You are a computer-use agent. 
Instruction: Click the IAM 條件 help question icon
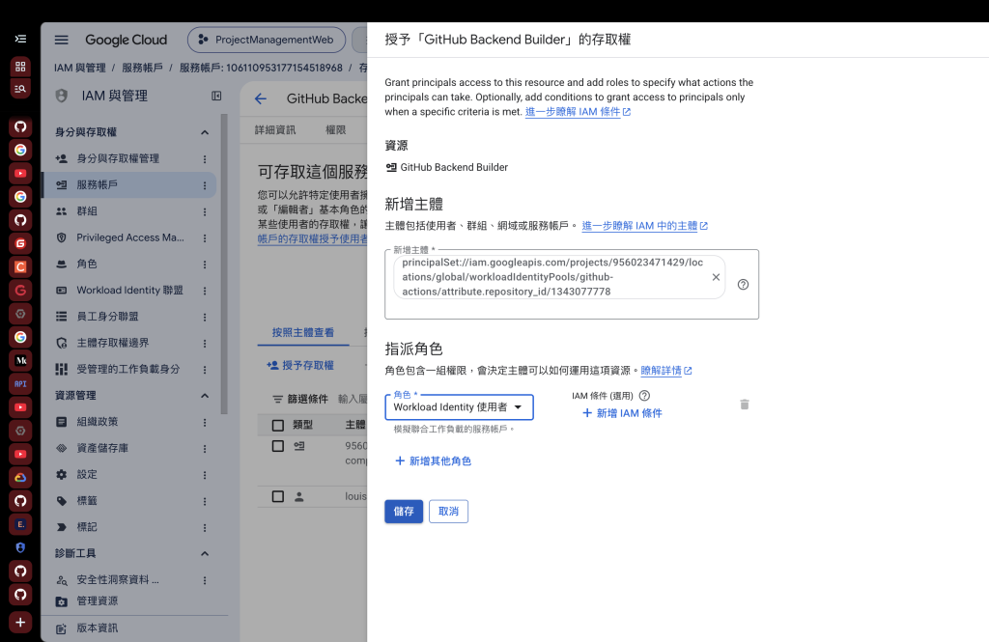click(644, 396)
